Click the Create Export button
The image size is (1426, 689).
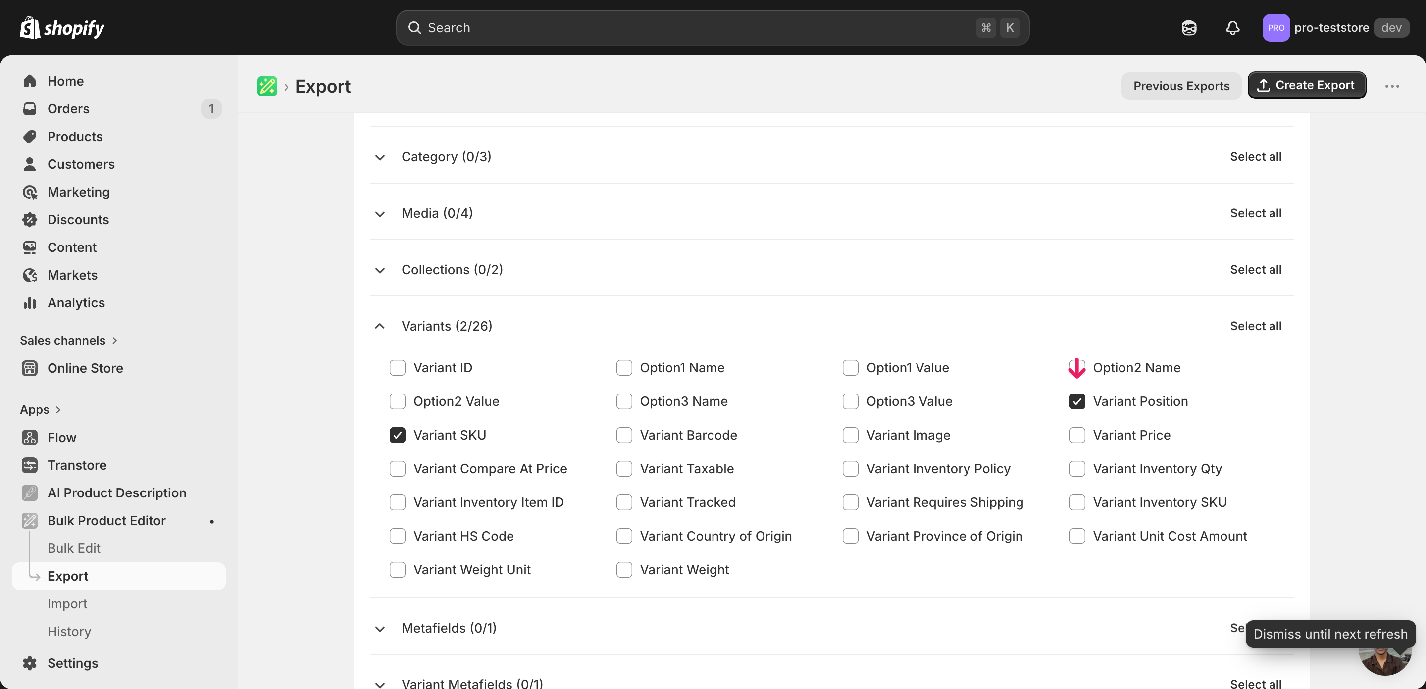coord(1307,85)
